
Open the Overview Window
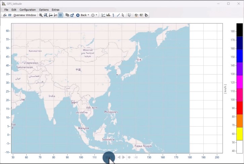[x=25, y=15]
